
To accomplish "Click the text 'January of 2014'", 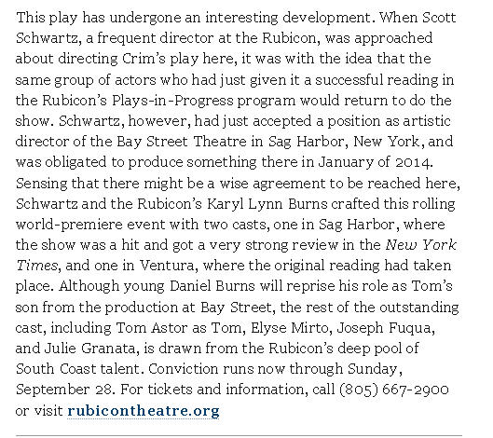I will [x=374, y=162].
